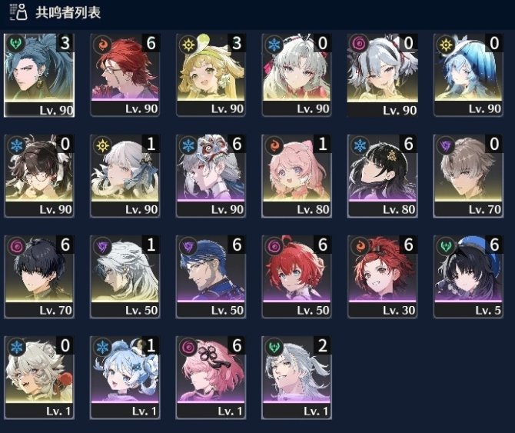Select the bearded blue-haired man at Lv. 50
Image resolution: width=515 pixels, height=433 pixels.
[211, 277]
